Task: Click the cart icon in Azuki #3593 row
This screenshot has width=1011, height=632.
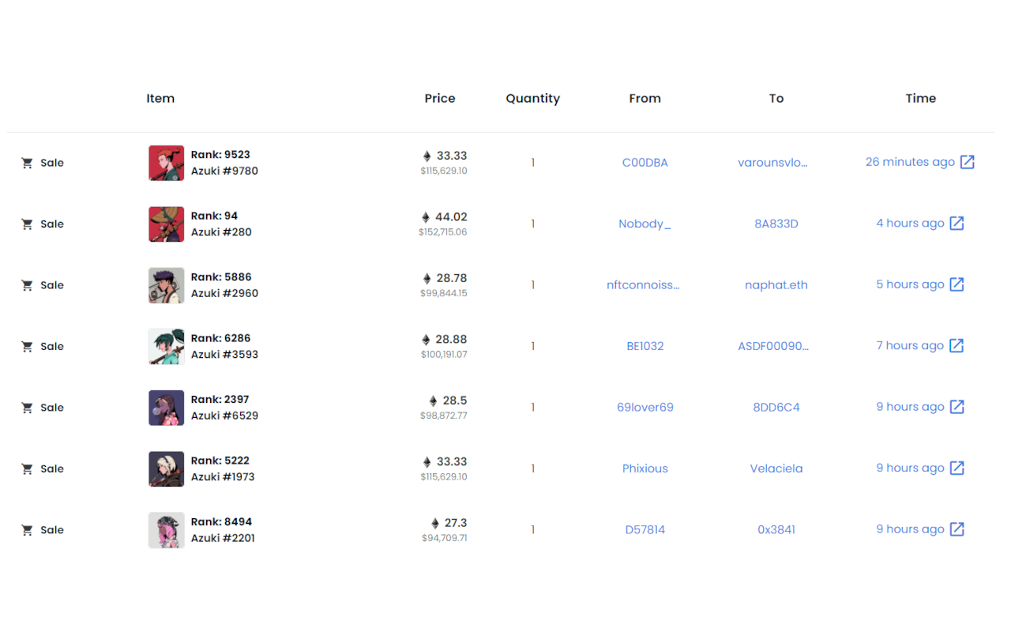Action: click(27, 347)
